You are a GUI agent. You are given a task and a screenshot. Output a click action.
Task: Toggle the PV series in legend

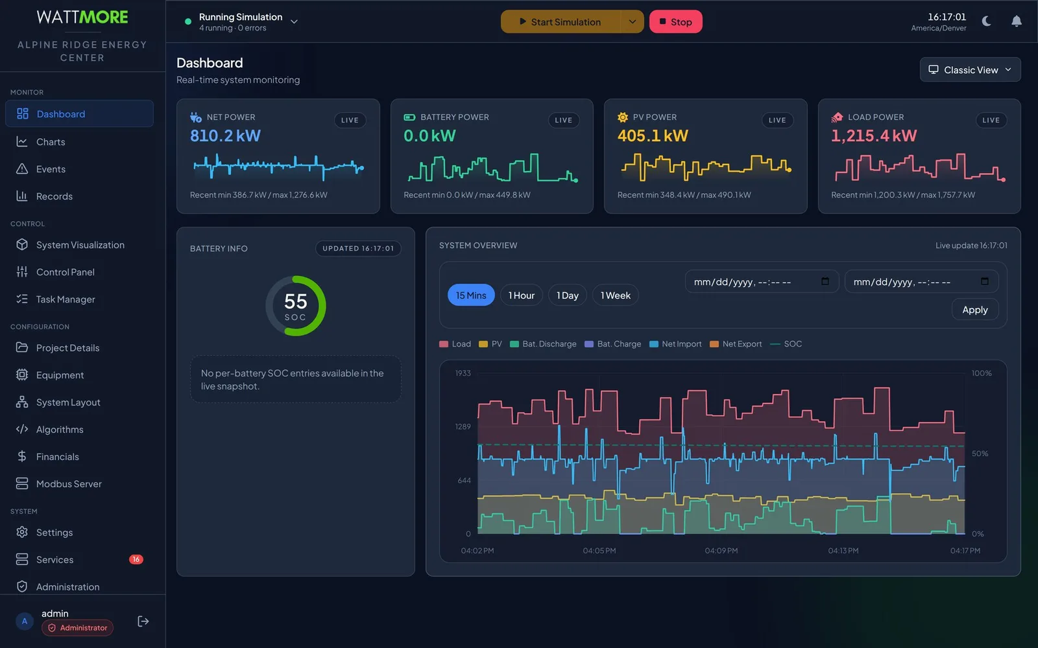[490, 344]
